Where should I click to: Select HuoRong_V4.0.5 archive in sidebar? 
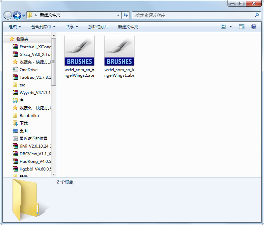32,162
